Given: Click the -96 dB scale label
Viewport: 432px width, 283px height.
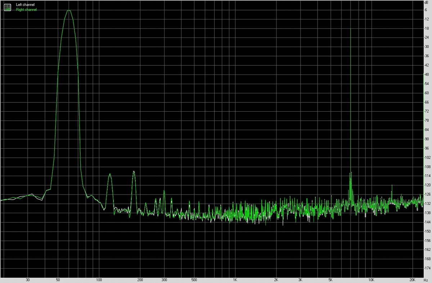Looking at the screenshot, I should pyautogui.click(x=426, y=148).
